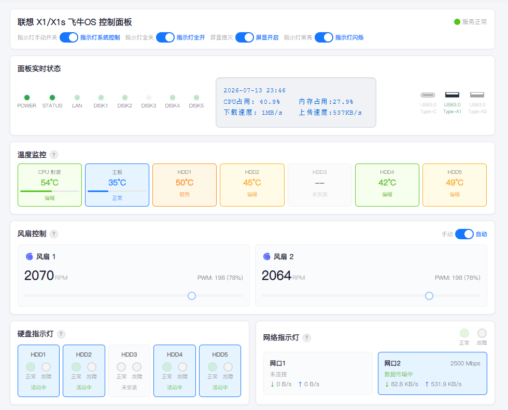Click the POWER indicator LED
Image resolution: width=508 pixels, height=410 pixels.
[27, 98]
